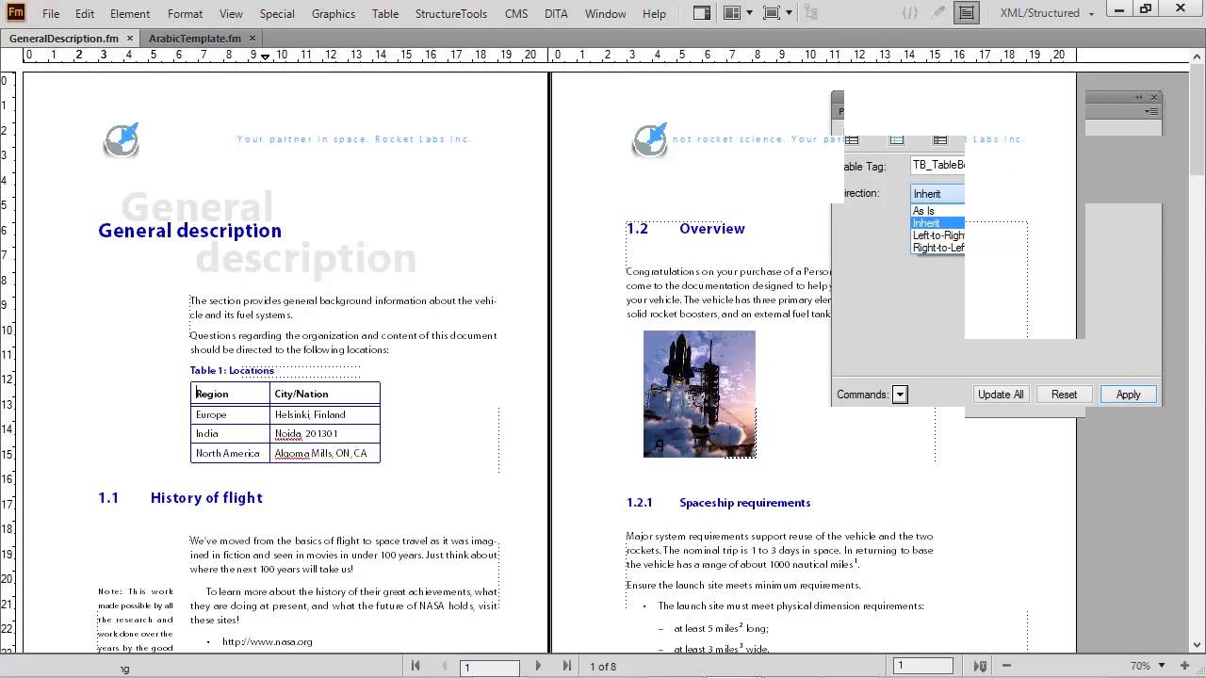Open the Element menu
The height and width of the screenshot is (678, 1206).
pos(130,13)
